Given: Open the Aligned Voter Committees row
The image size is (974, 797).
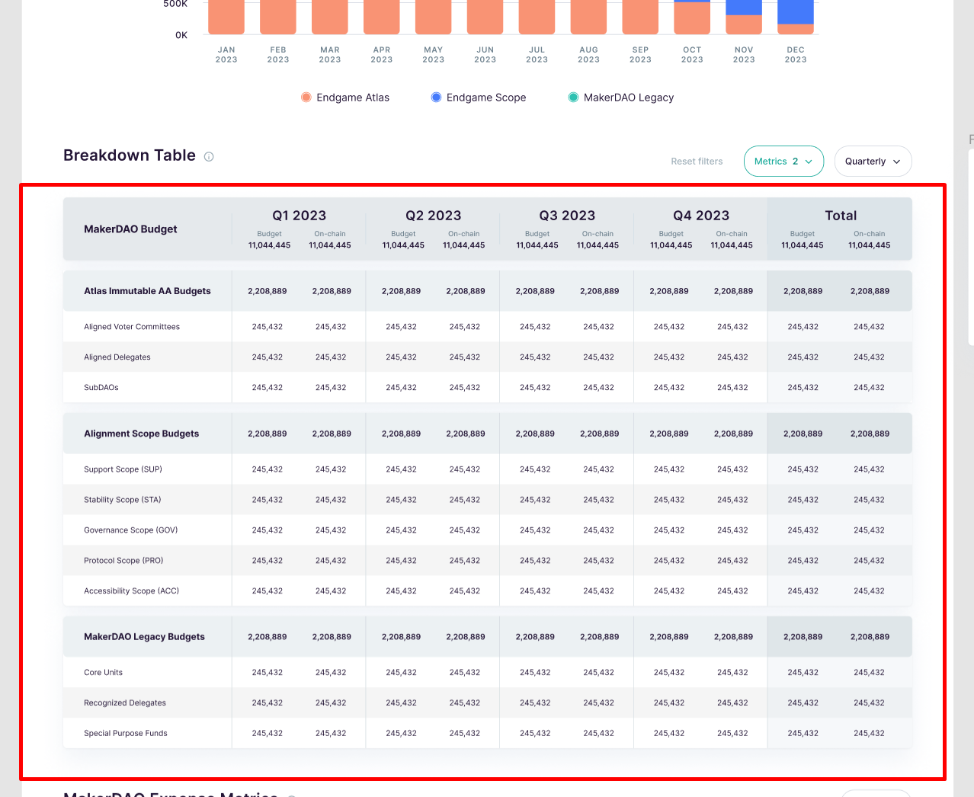Looking at the screenshot, I should (x=132, y=327).
